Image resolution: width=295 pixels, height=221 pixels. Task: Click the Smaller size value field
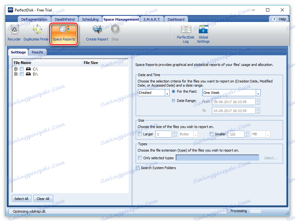pyautogui.click(x=236, y=134)
